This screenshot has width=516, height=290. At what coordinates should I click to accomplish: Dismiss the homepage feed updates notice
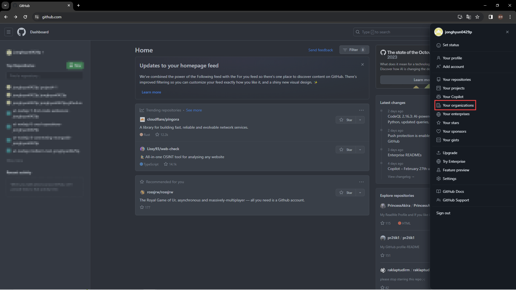coord(362,64)
